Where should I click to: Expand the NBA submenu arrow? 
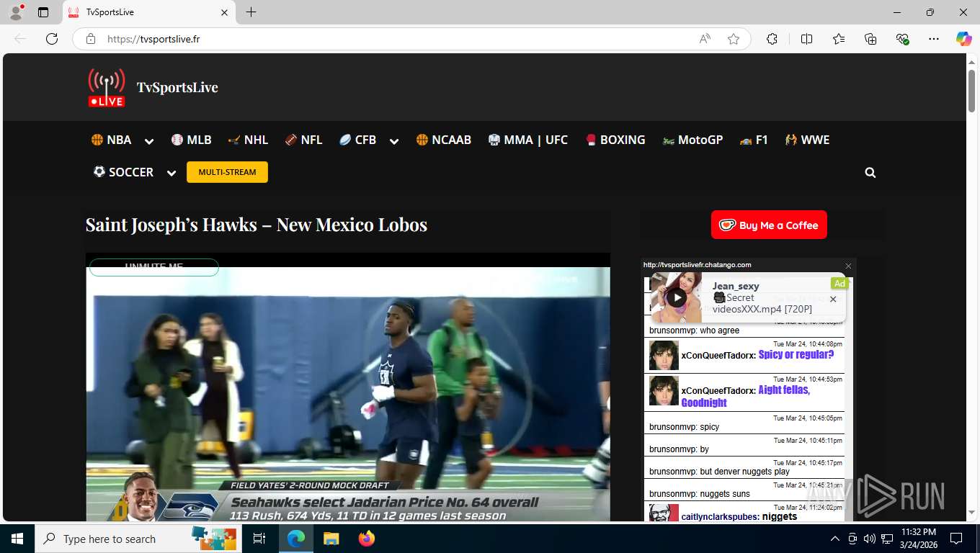[x=149, y=141]
